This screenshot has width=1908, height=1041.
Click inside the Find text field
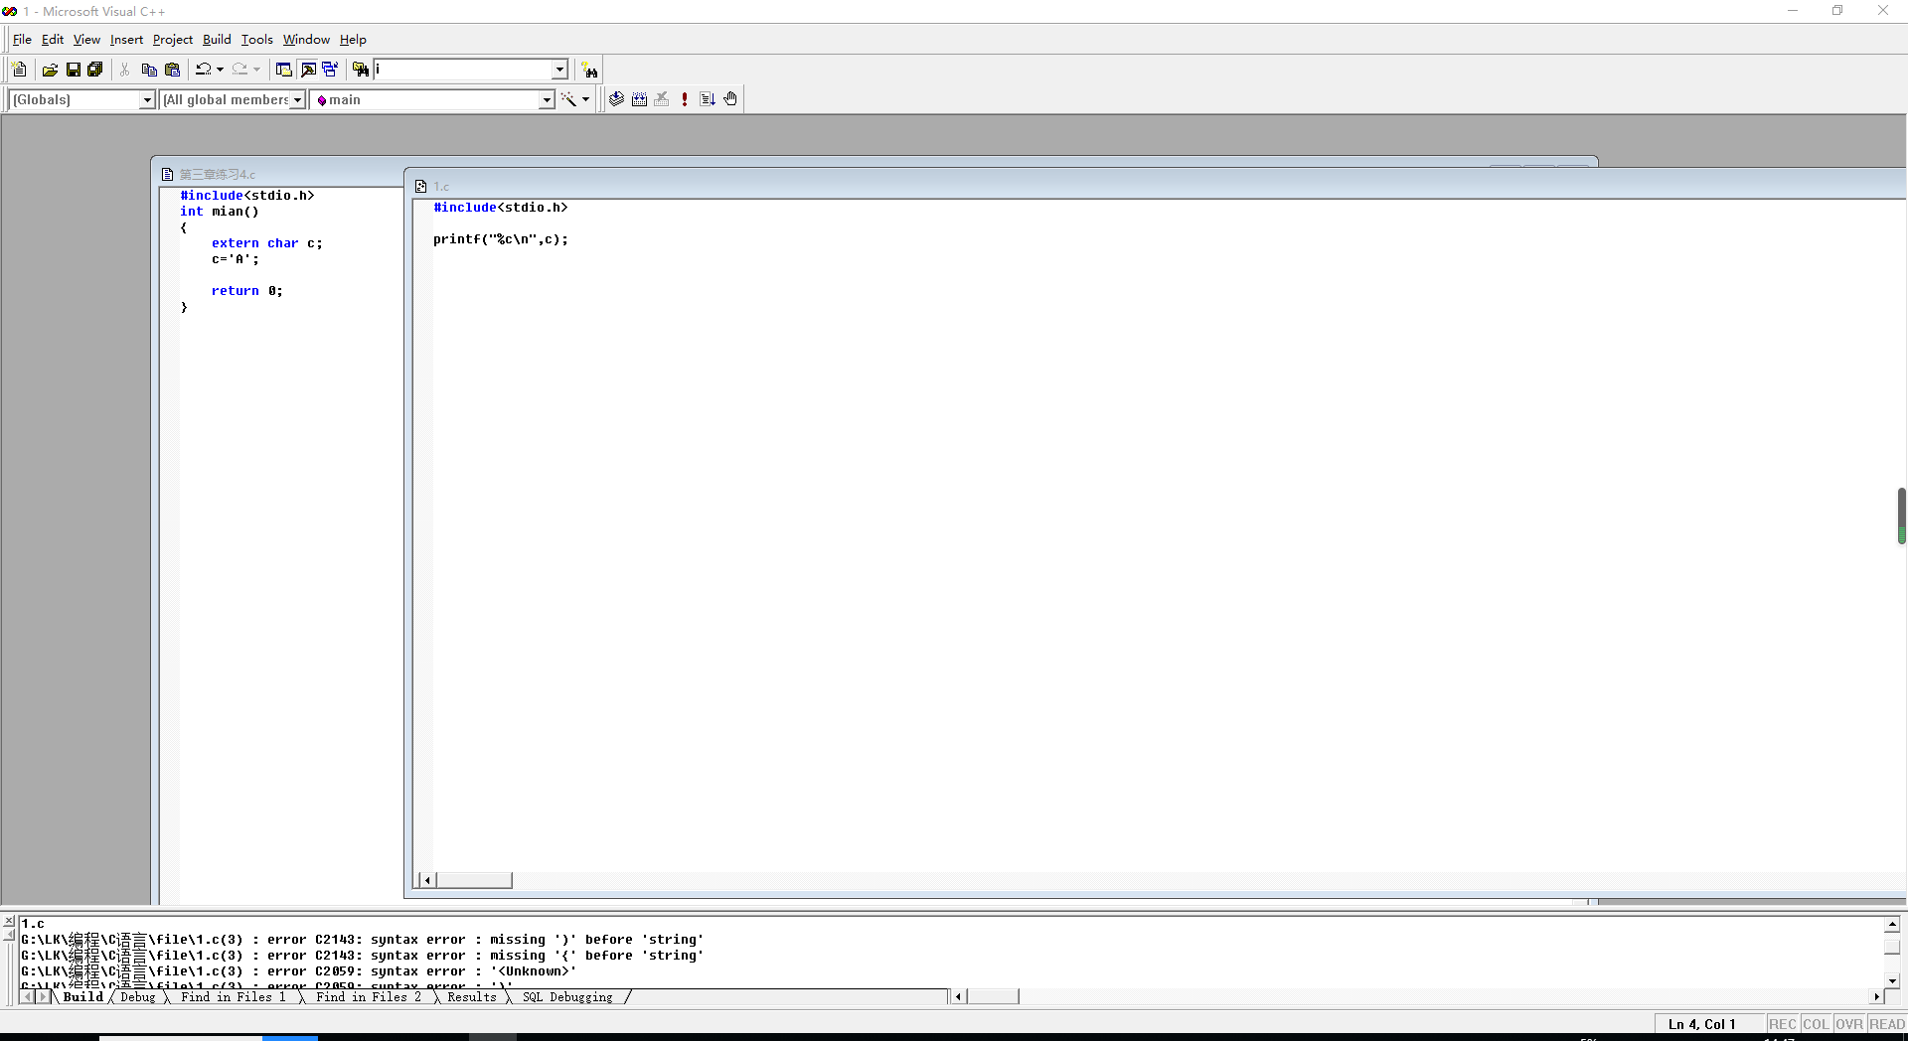[x=462, y=70]
